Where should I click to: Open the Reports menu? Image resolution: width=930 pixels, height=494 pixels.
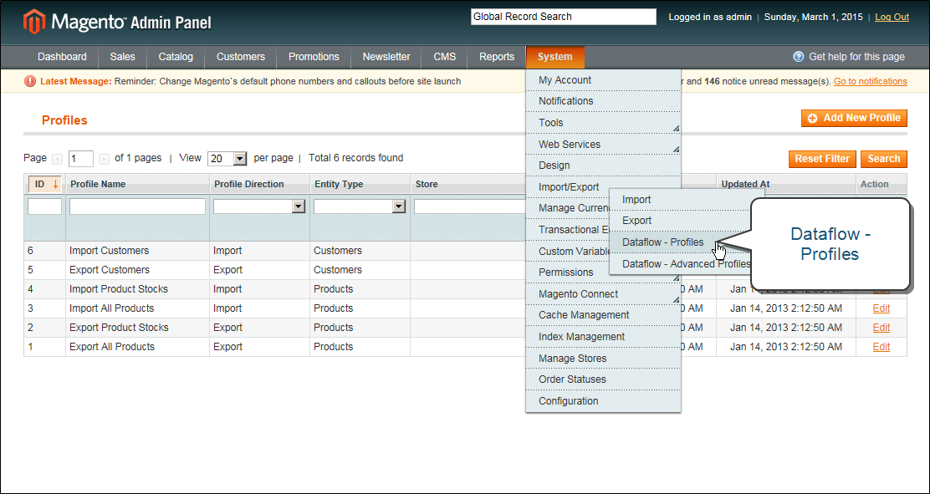click(x=497, y=57)
